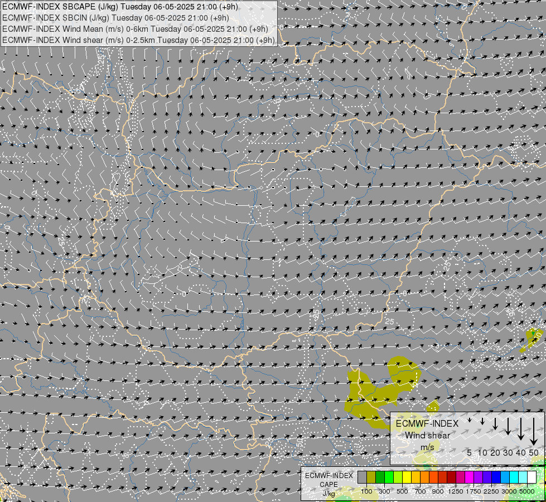Image resolution: width=546 pixels, height=502 pixels.
Task: Select the 10 m/s shear arrow
Action: [x=482, y=421]
